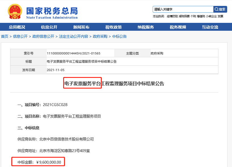The height and width of the screenshot is (167, 232).
Task: Open the 总局概况 nav menu
Action: tap(17, 27)
